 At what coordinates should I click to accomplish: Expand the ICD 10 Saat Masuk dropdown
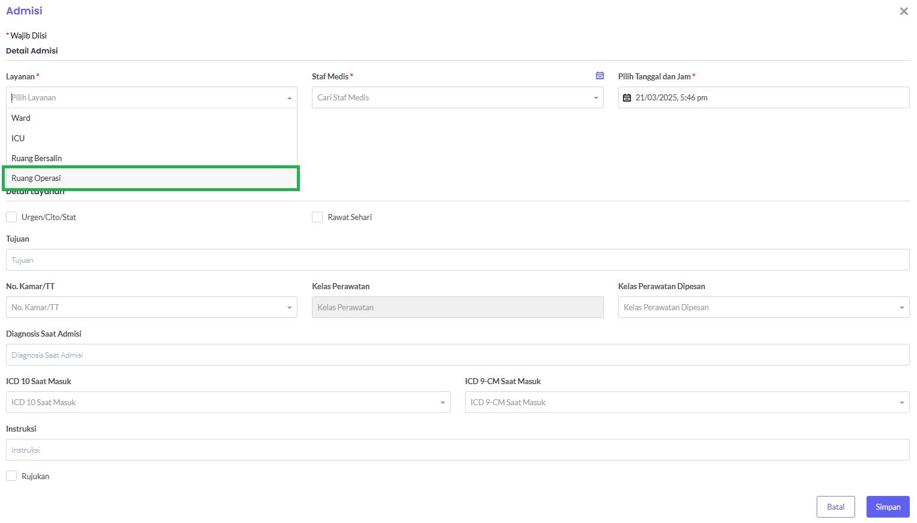(228, 402)
